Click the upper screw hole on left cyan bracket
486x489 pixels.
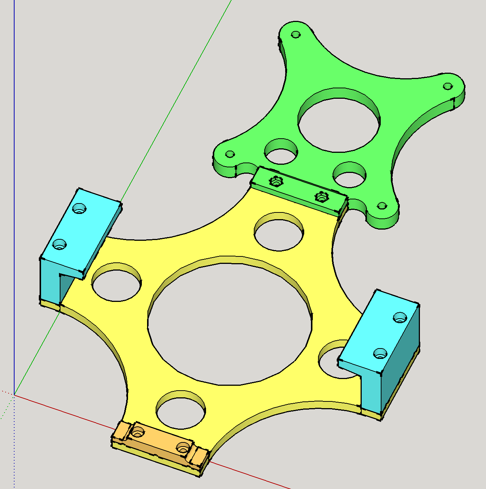79,208
